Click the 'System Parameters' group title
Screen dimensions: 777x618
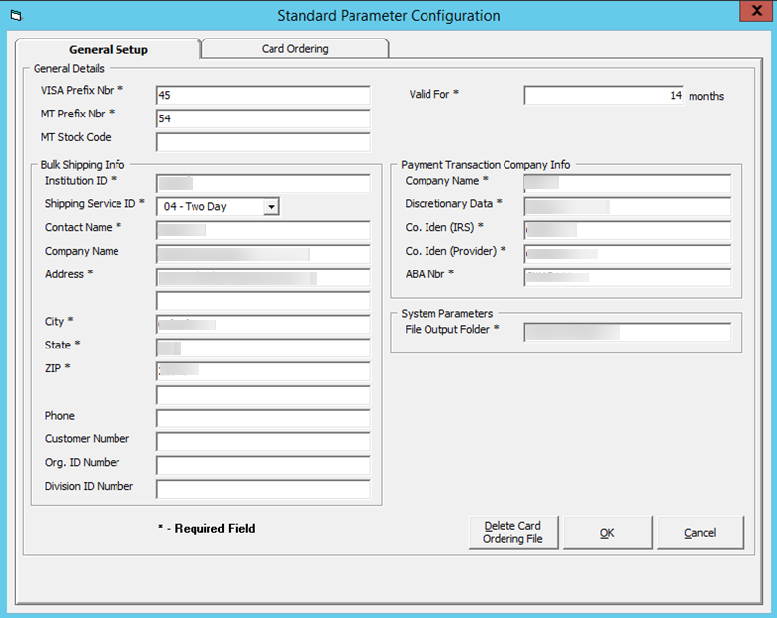click(x=447, y=314)
